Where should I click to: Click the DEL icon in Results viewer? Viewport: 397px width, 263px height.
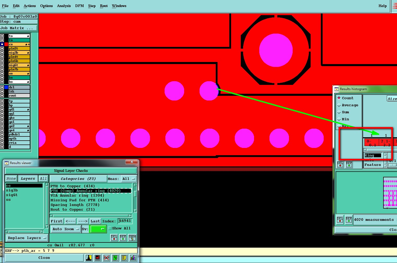[114, 237]
